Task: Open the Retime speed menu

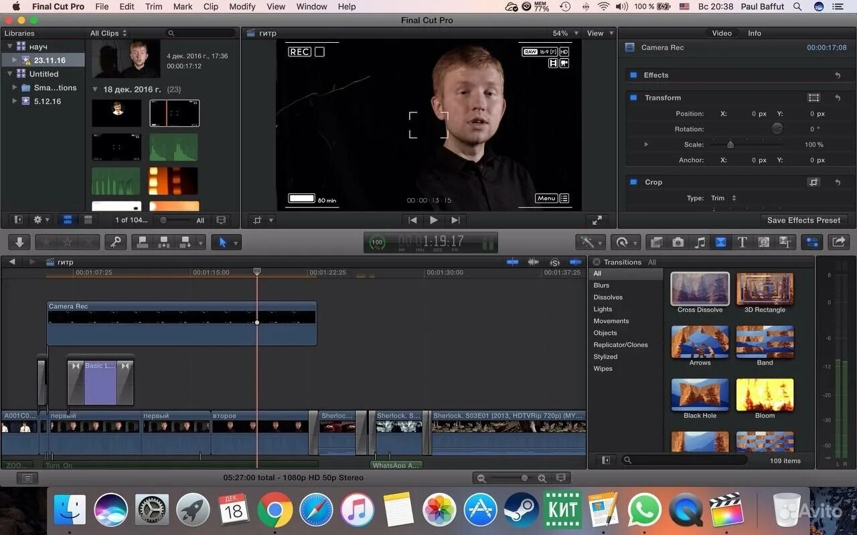Action: click(x=625, y=242)
